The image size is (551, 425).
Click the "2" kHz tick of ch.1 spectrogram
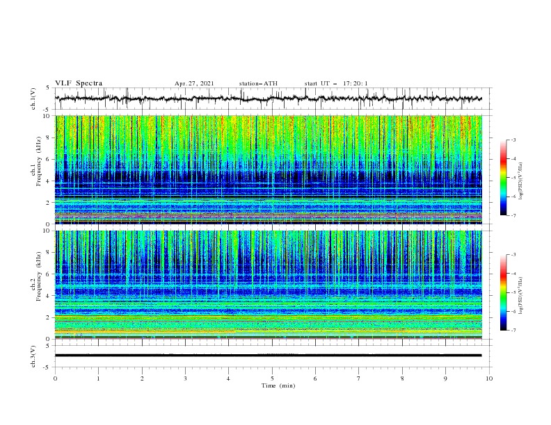49,203
